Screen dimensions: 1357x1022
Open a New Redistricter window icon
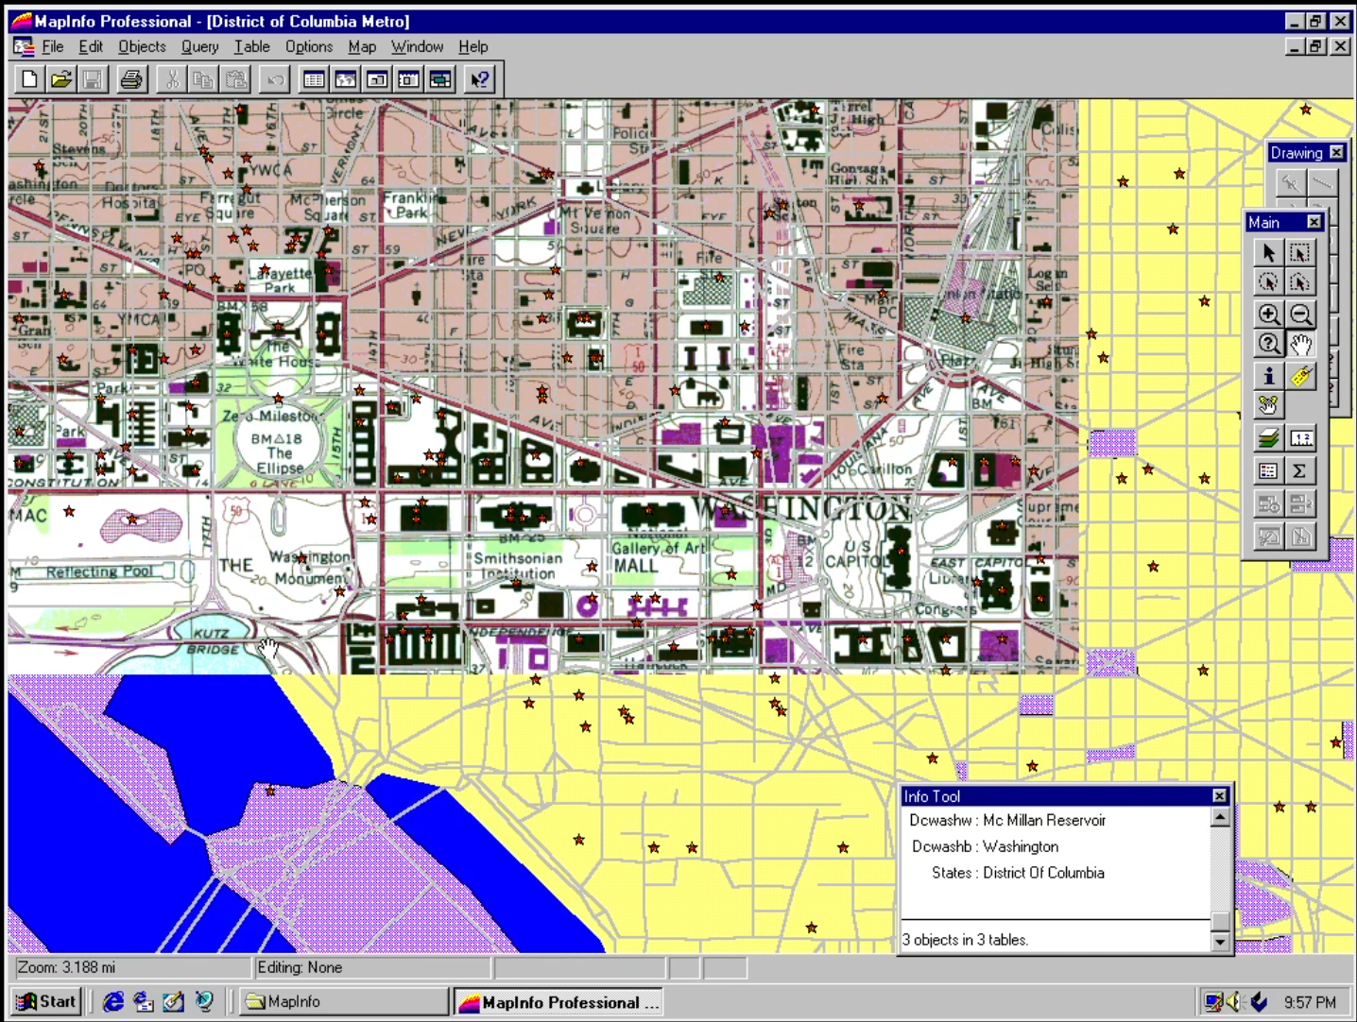440,79
